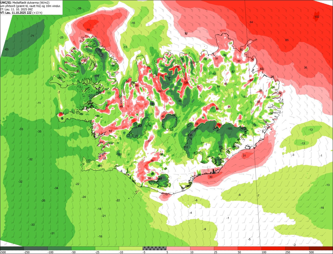Click the map value '-34' in the southwest ocean
Image resolution: width=333 pixels, height=254 pixels.
click(56, 188)
